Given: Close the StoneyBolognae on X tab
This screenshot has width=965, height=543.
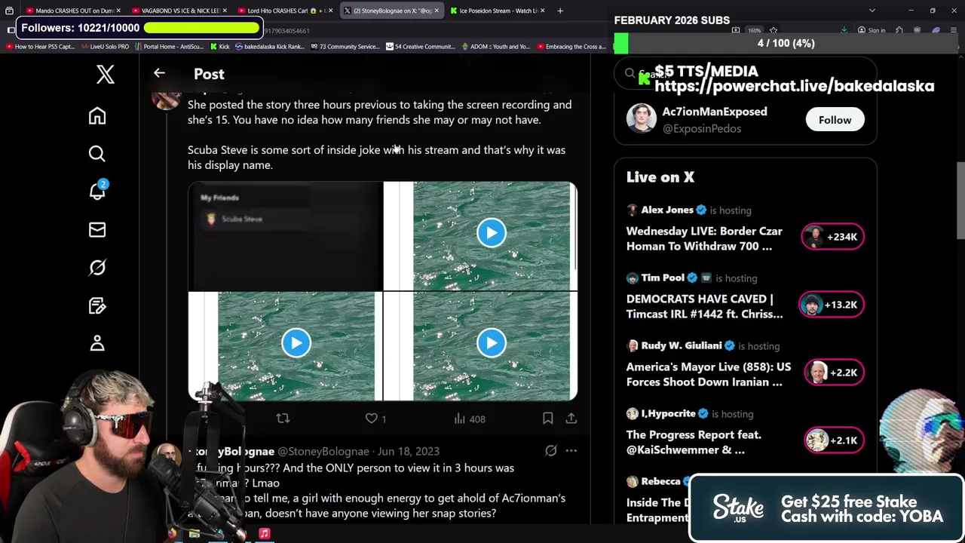Looking at the screenshot, I should point(436,11).
